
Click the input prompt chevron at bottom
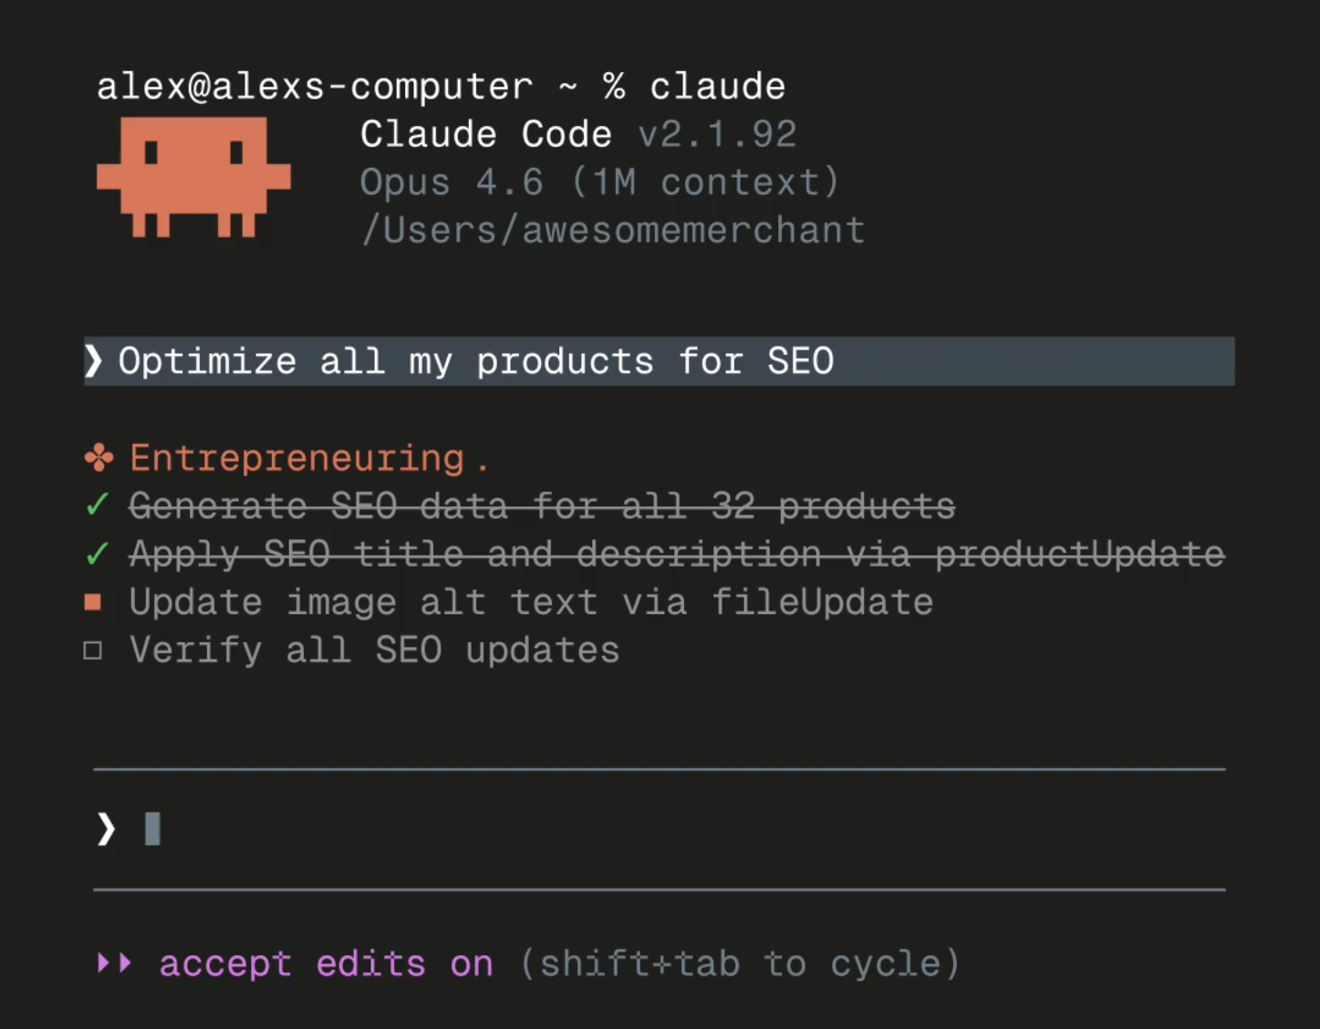click(x=106, y=829)
